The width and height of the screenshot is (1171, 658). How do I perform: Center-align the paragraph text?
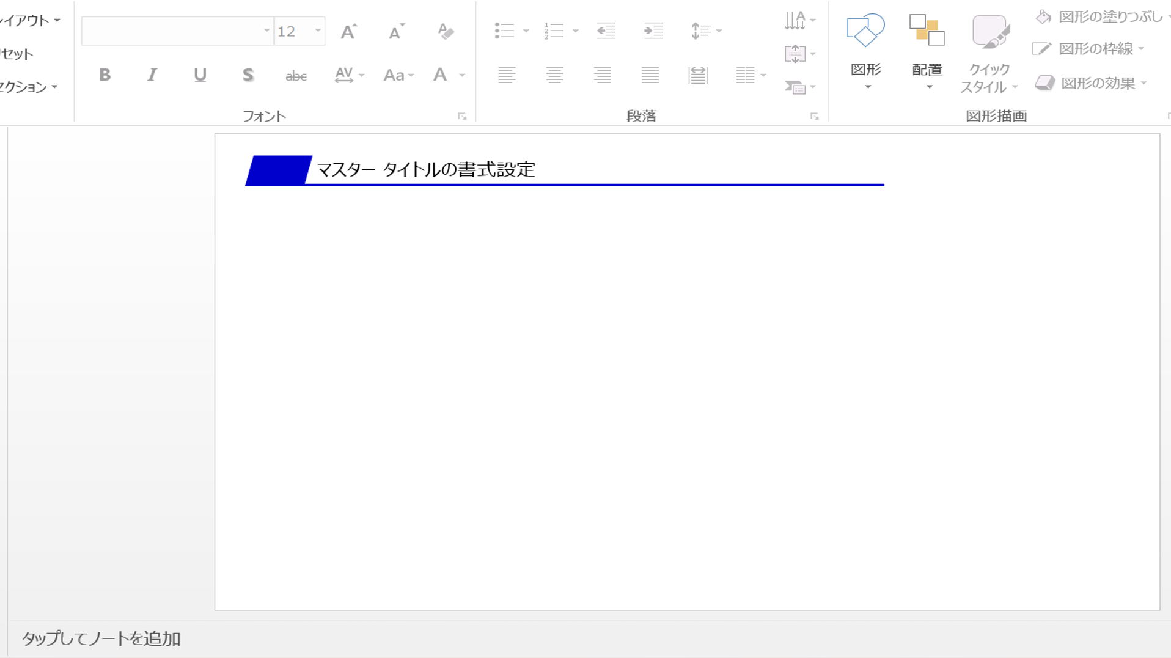[555, 75]
